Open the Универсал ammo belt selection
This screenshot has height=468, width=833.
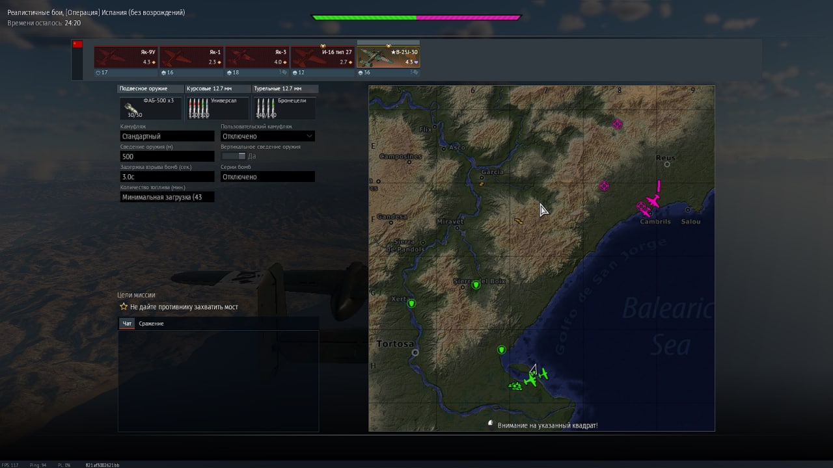point(217,108)
